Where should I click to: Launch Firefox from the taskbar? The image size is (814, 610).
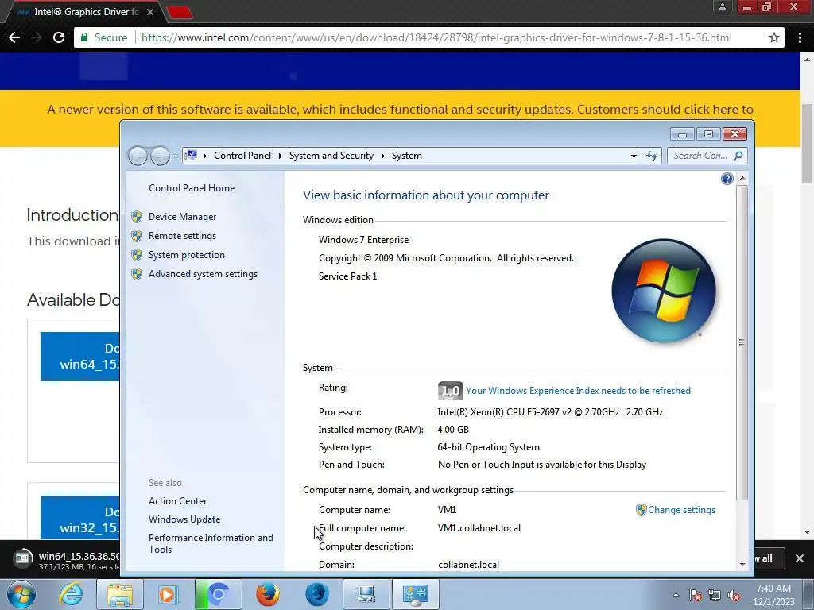pyautogui.click(x=267, y=594)
